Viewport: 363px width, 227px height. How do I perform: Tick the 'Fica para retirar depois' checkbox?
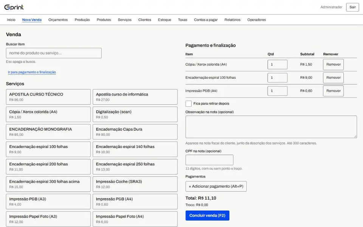click(188, 104)
